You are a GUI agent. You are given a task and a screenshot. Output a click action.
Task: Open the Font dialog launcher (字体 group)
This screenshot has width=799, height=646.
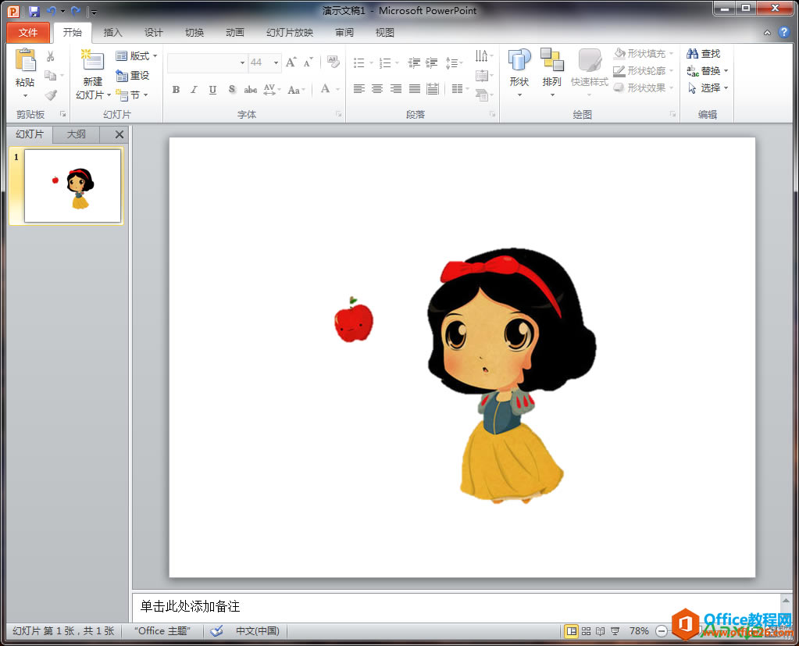tap(338, 115)
